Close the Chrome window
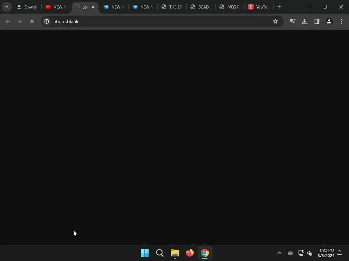This screenshot has height=261, width=349. (341, 7)
